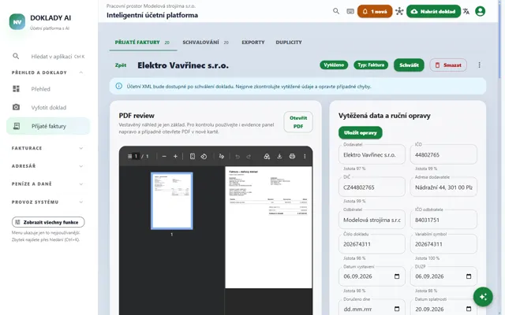Click the PDF draw annotation icon
Viewport: 505px width, 315px height.
pos(221,156)
